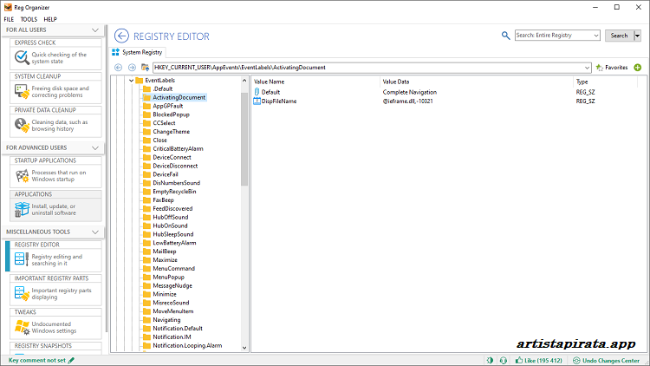Click the pencil icon beside Key comment
This screenshot has height=366, width=650.
pos(71,360)
